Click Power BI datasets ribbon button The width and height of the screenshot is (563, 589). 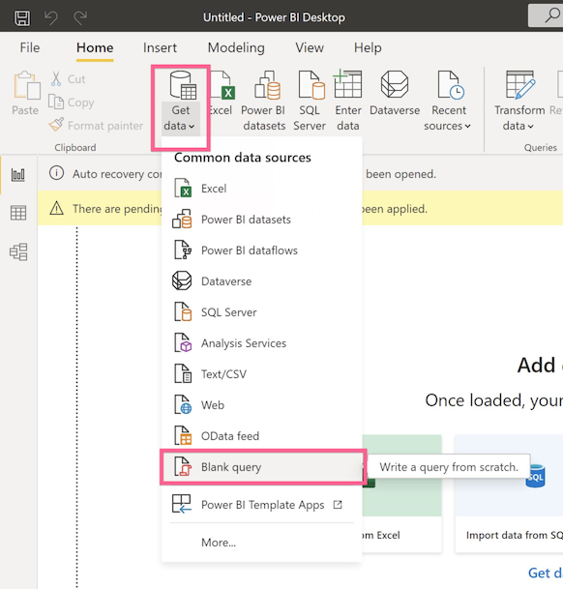coord(264,102)
